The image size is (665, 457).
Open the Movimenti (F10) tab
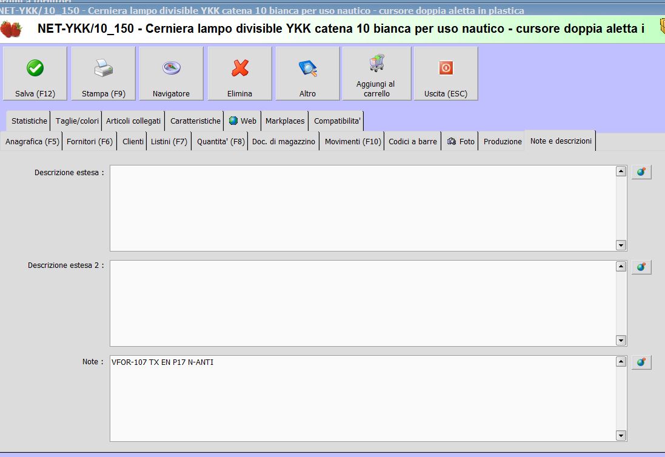click(x=353, y=142)
